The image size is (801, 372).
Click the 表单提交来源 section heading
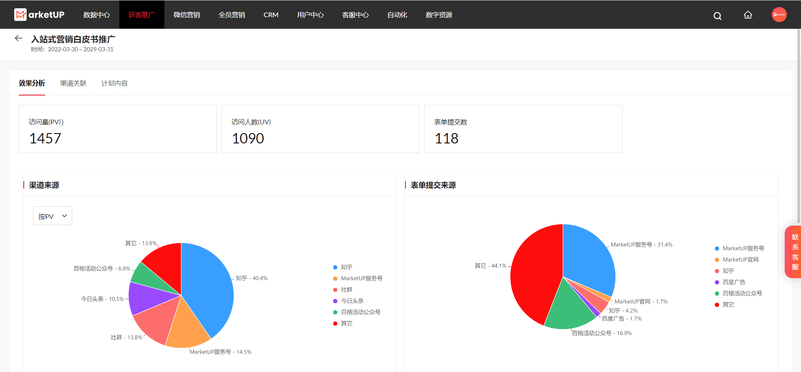coord(433,185)
